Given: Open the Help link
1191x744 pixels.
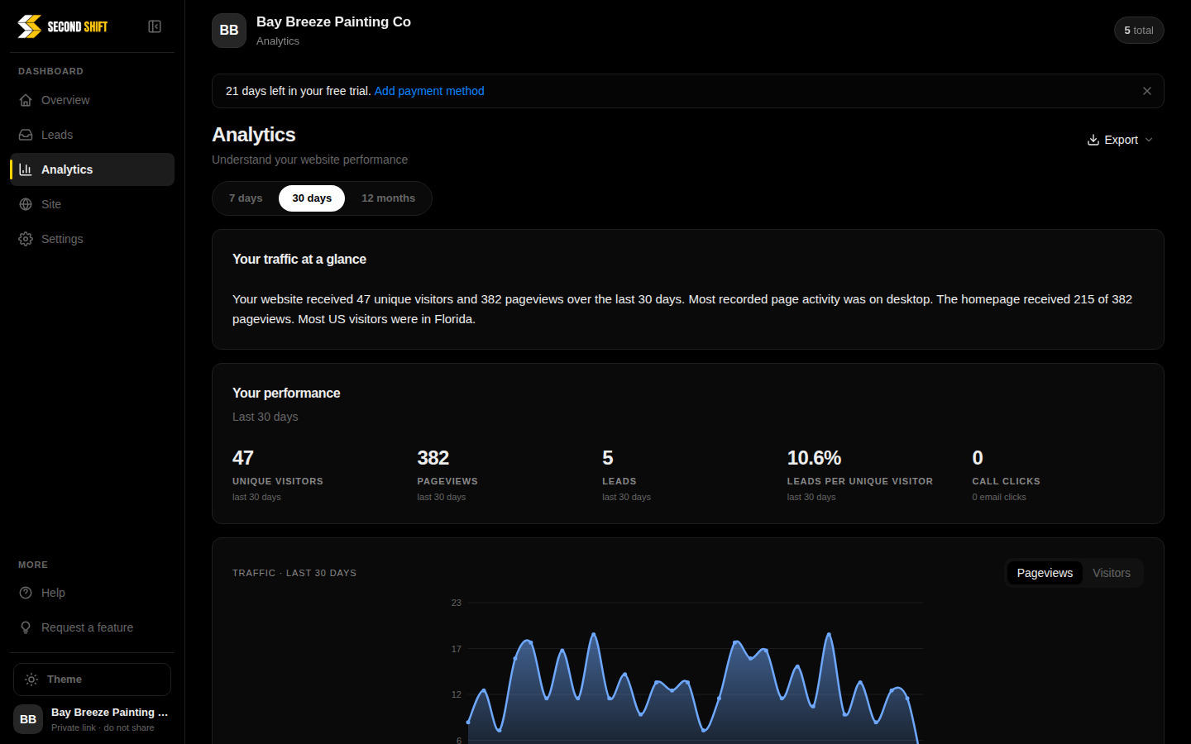Looking at the screenshot, I should click(x=92, y=593).
